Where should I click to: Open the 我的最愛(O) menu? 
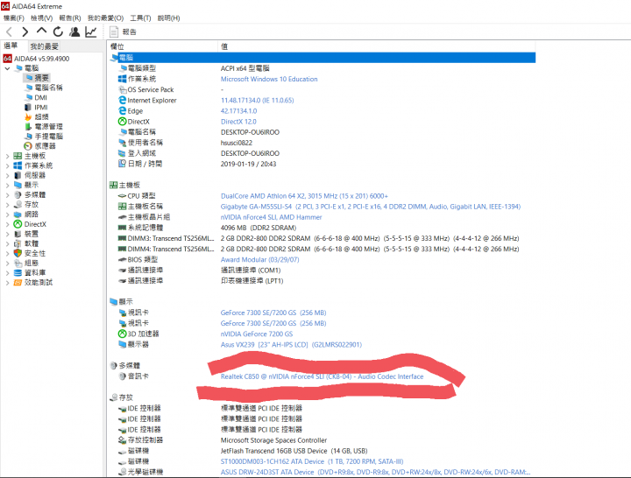click(105, 18)
